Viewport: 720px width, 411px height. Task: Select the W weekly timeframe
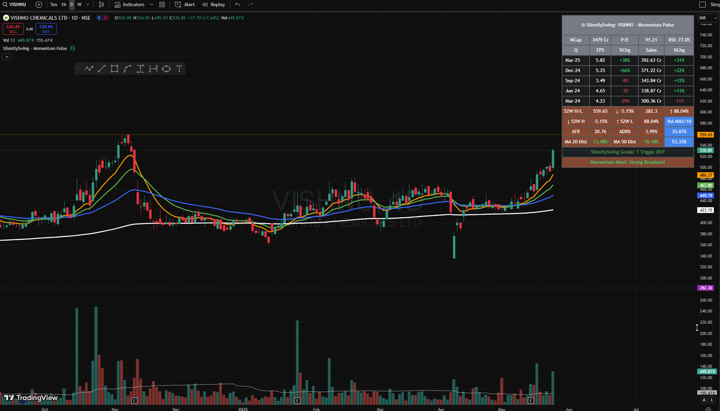point(79,4)
